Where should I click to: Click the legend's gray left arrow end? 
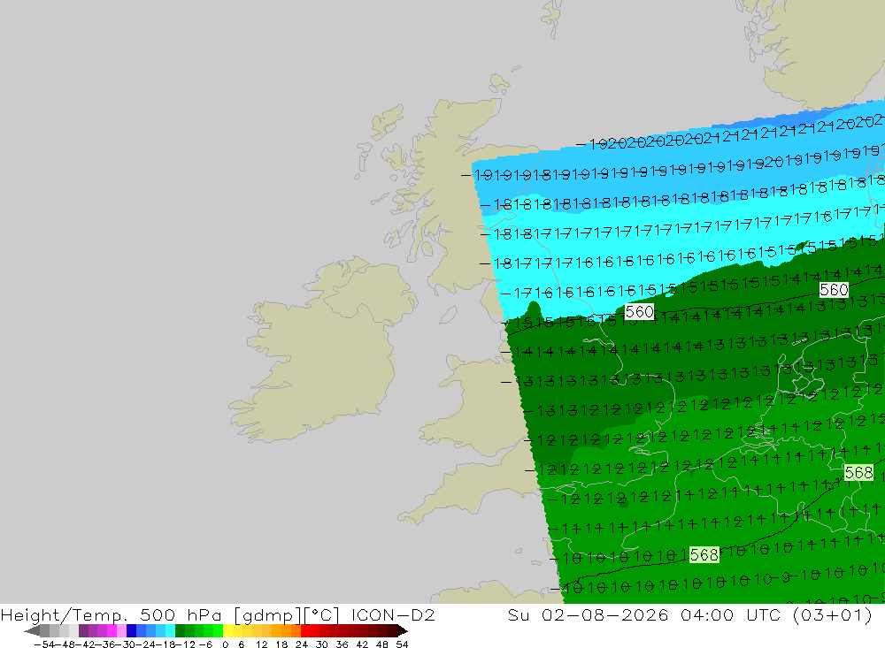(32, 631)
